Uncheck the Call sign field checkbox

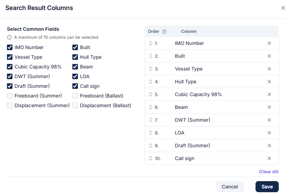point(75,86)
